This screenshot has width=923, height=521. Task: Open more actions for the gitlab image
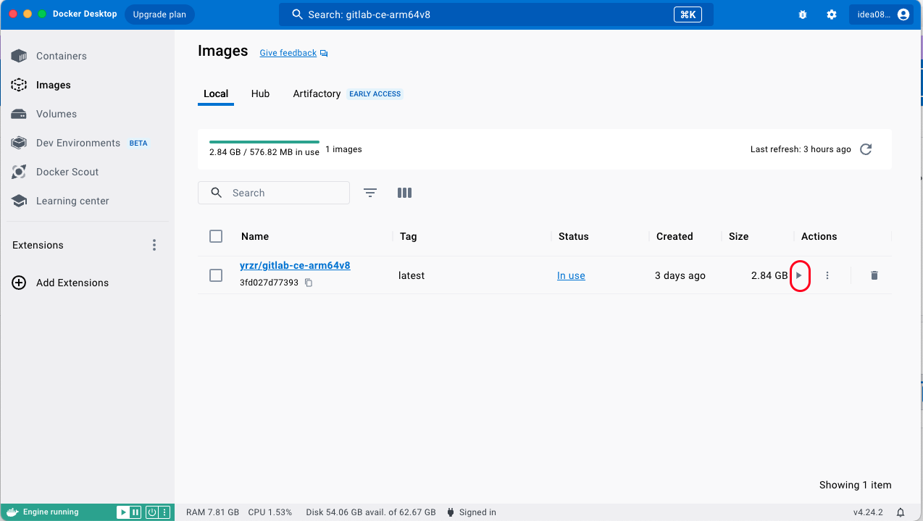(x=827, y=275)
